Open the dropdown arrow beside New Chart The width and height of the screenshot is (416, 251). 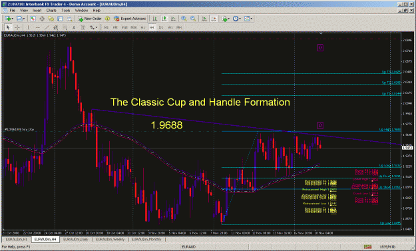point(13,19)
